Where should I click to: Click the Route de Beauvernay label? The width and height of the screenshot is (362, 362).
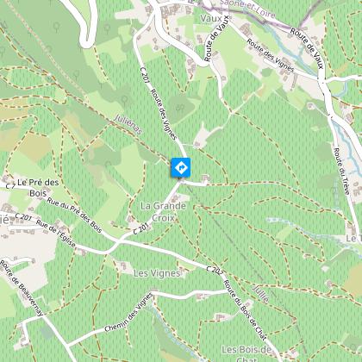pos(22,288)
